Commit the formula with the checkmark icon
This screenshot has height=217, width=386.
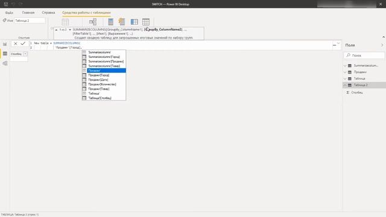point(23,43)
